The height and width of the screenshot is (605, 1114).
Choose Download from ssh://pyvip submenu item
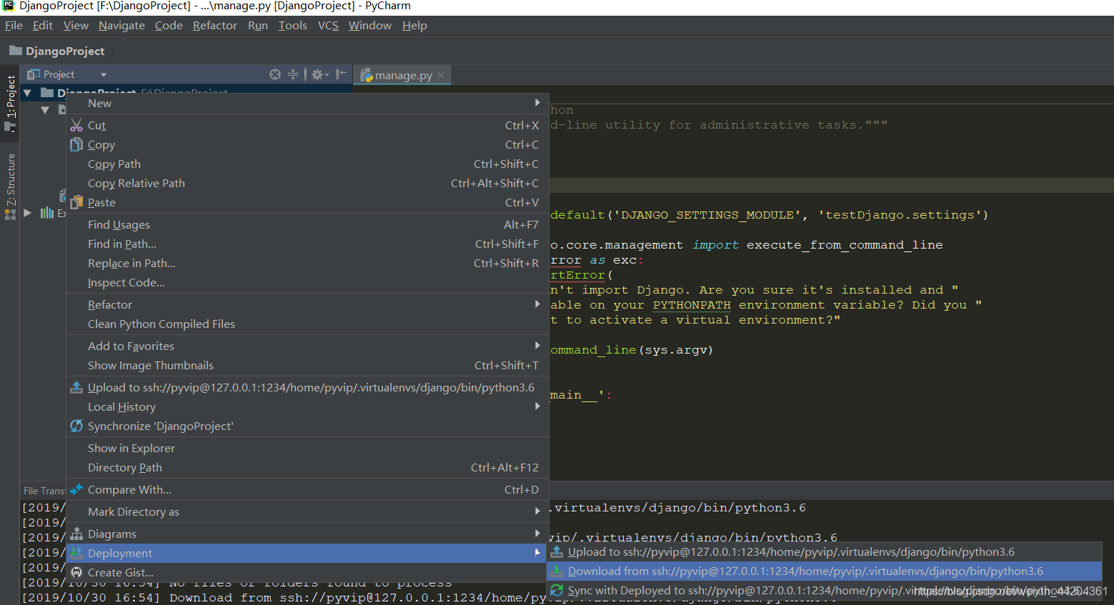click(825, 571)
